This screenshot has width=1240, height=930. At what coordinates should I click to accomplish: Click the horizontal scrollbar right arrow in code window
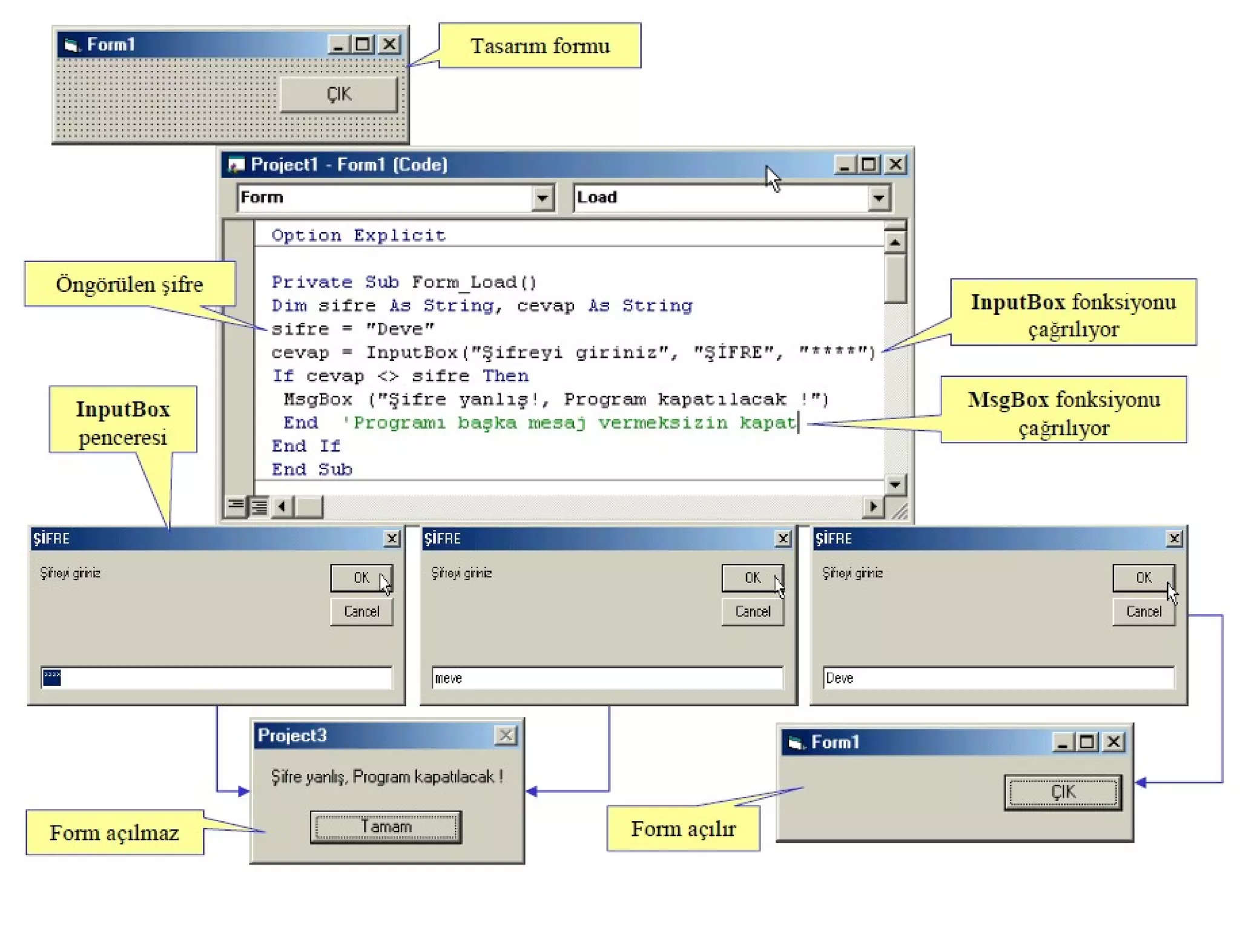(873, 506)
